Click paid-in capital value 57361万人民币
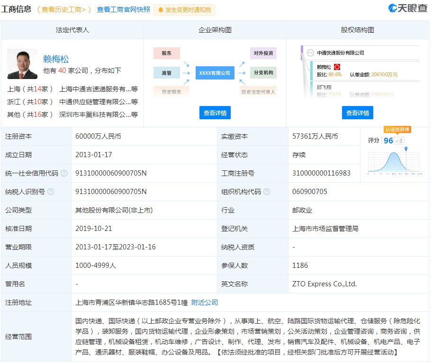Viewport: 432px width, 363px height. tap(315, 136)
